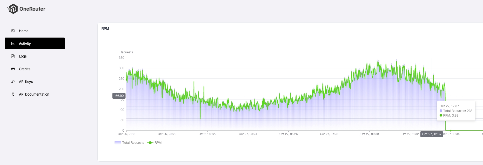Click the RPM chart card title
Screen dimensions: 483x165
tap(105, 28)
